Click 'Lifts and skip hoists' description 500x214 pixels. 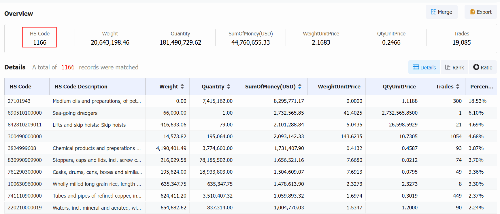pos(89,125)
